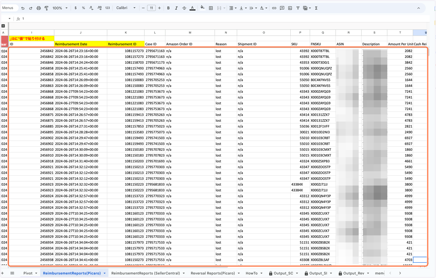Add a new sheet with plus button
Viewport: 436px width, 278px height.
tap(3, 273)
